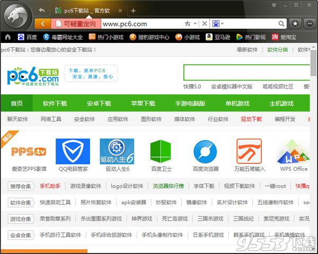
Task: Click the 软件合集 label button
Action: pos(21,203)
